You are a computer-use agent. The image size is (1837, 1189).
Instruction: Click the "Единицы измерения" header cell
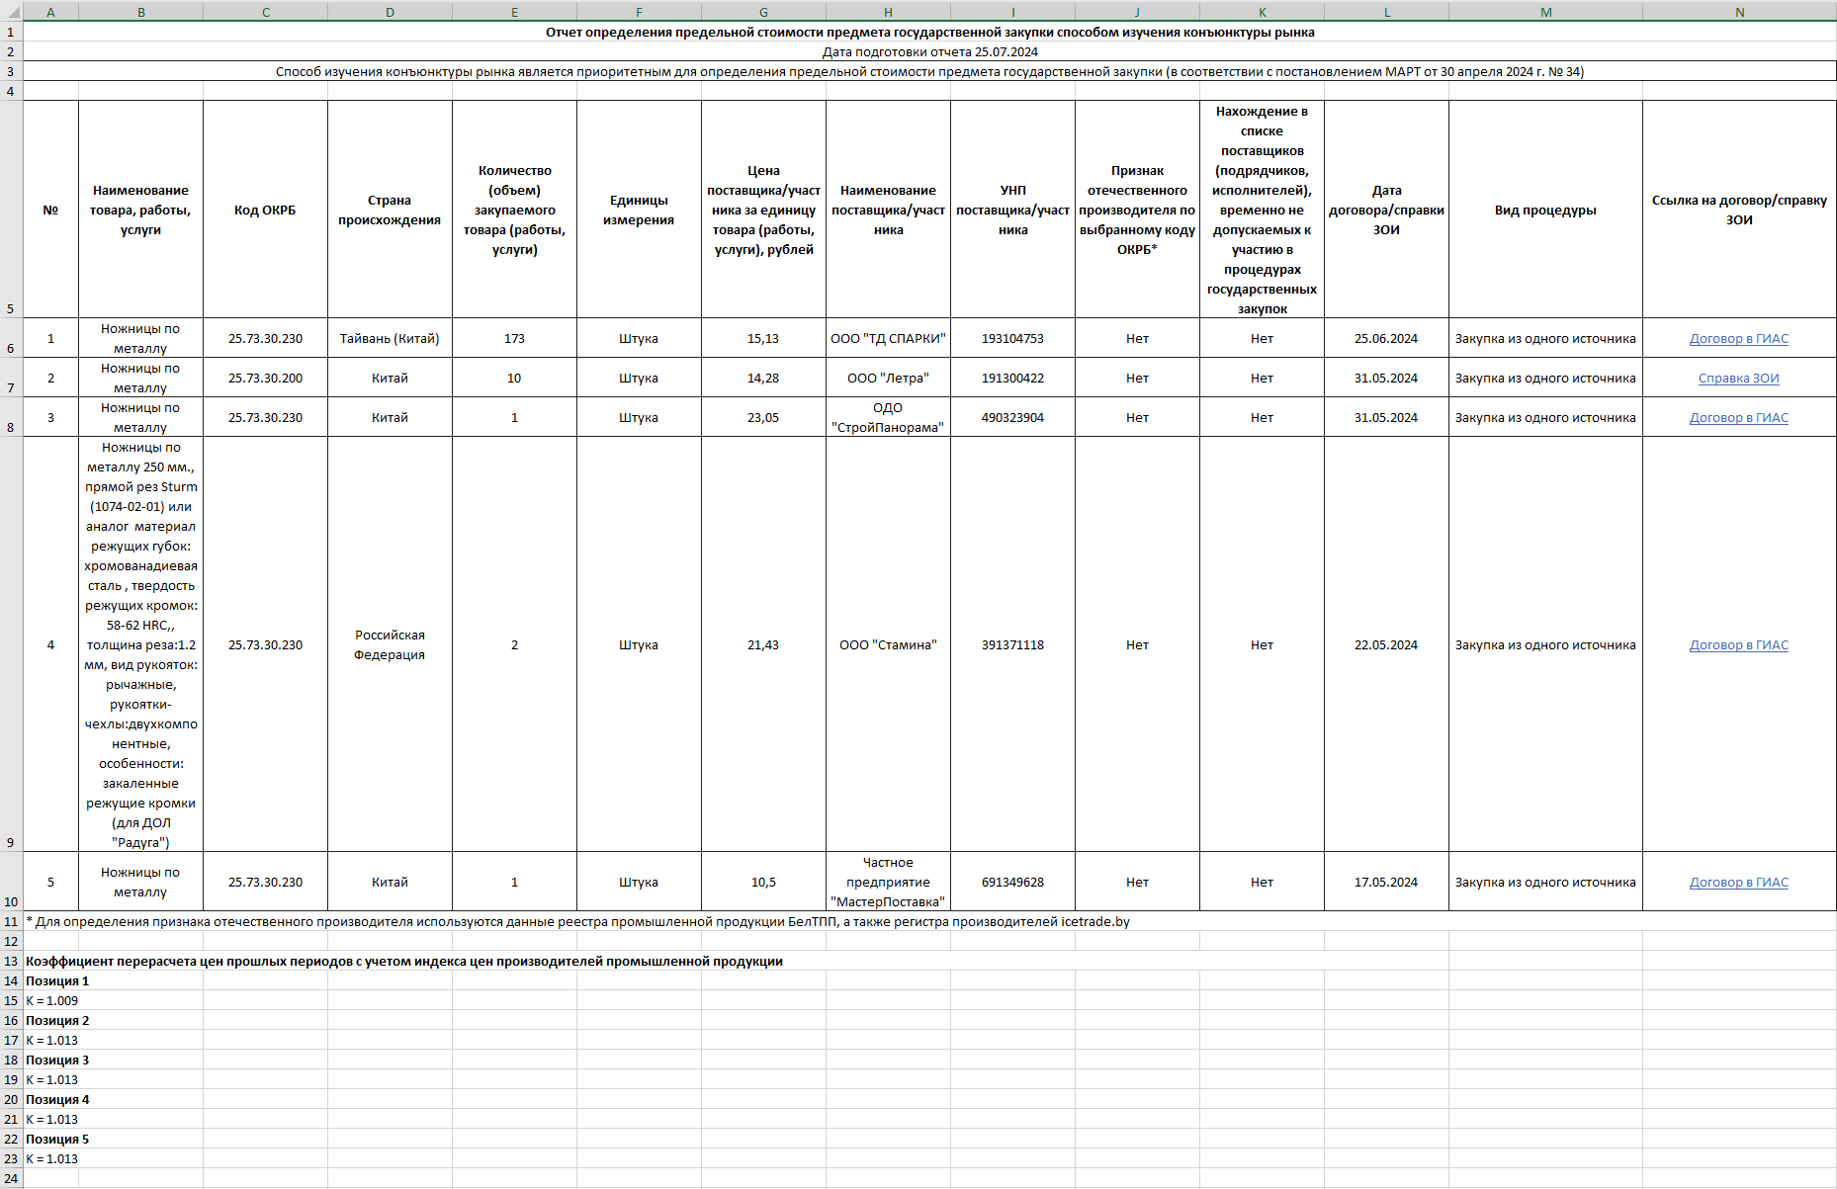click(639, 210)
